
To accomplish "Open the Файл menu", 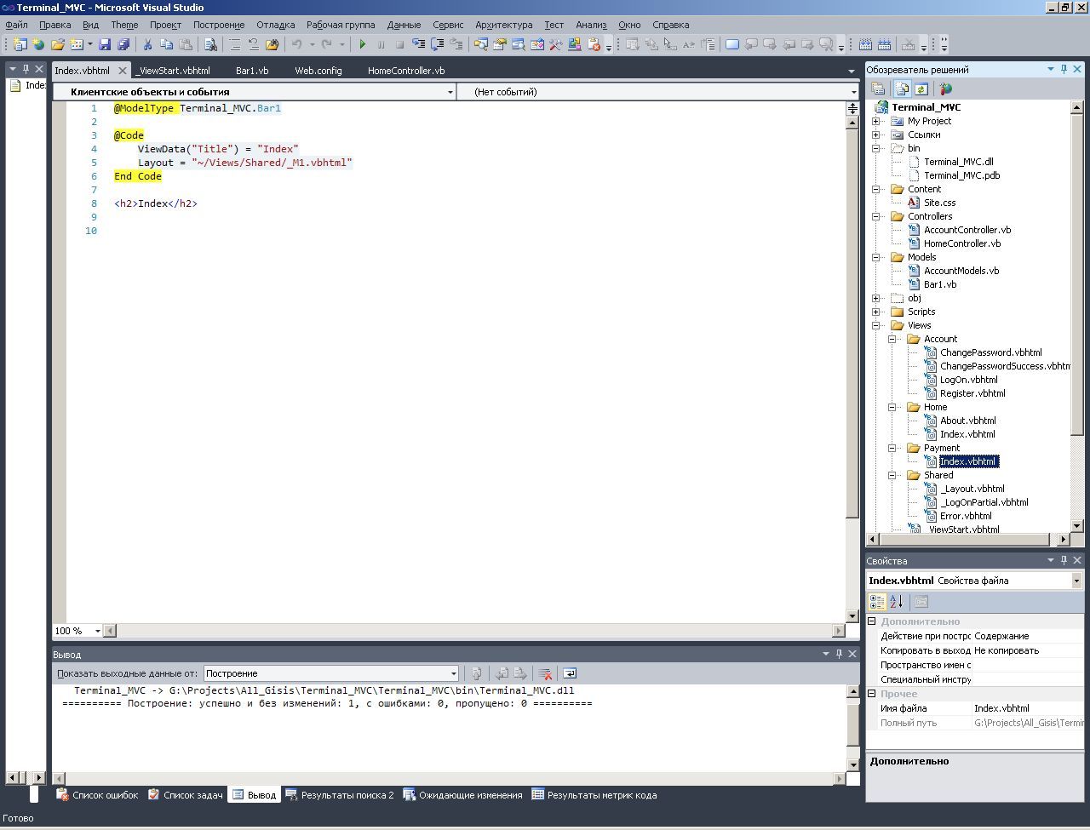I will click(x=16, y=25).
